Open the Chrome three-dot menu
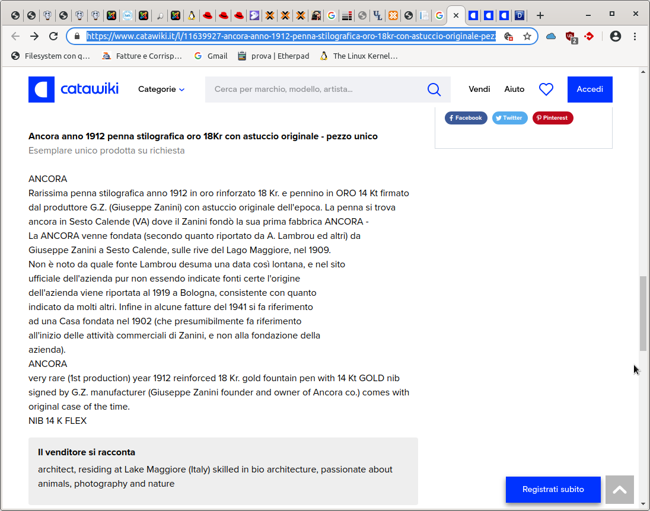 tap(635, 36)
